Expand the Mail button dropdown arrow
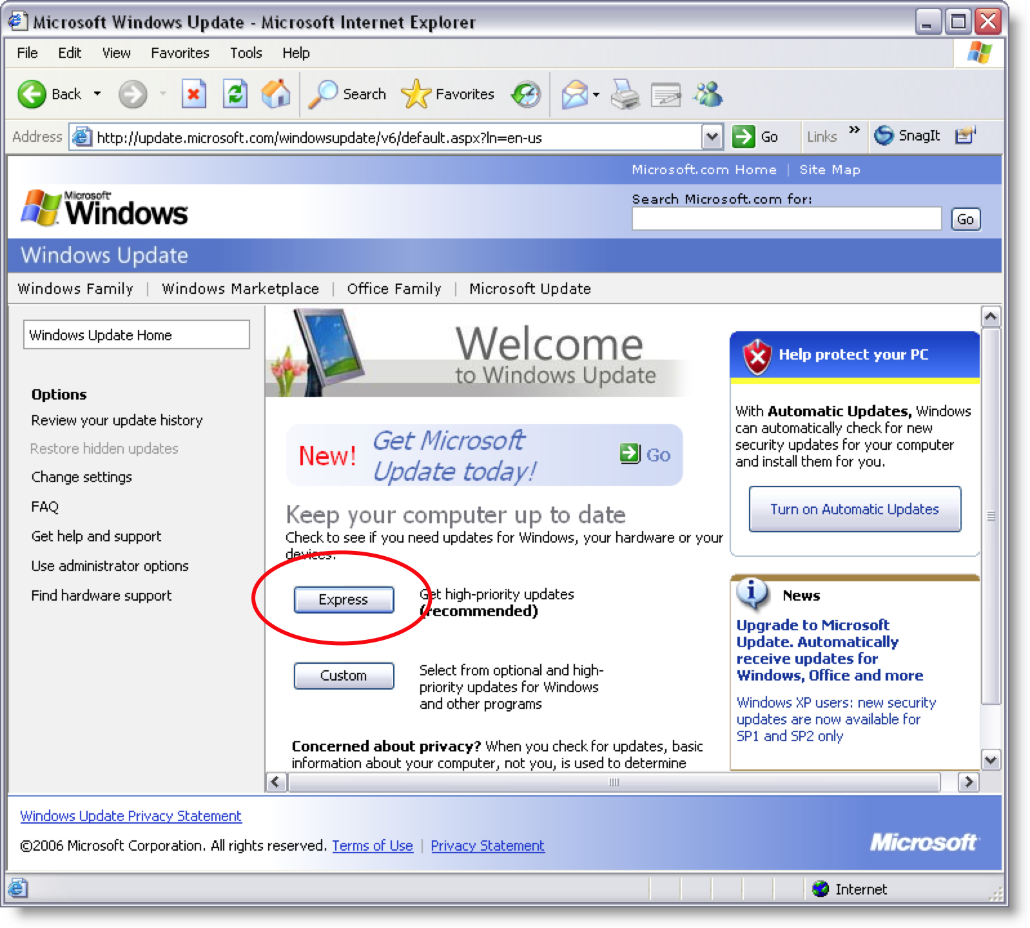 click(596, 95)
